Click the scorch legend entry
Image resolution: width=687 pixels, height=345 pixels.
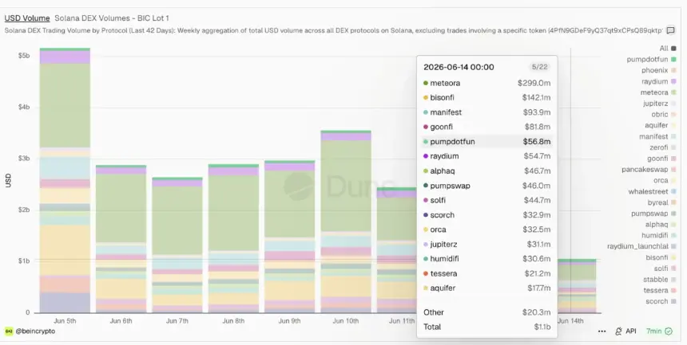click(661, 301)
